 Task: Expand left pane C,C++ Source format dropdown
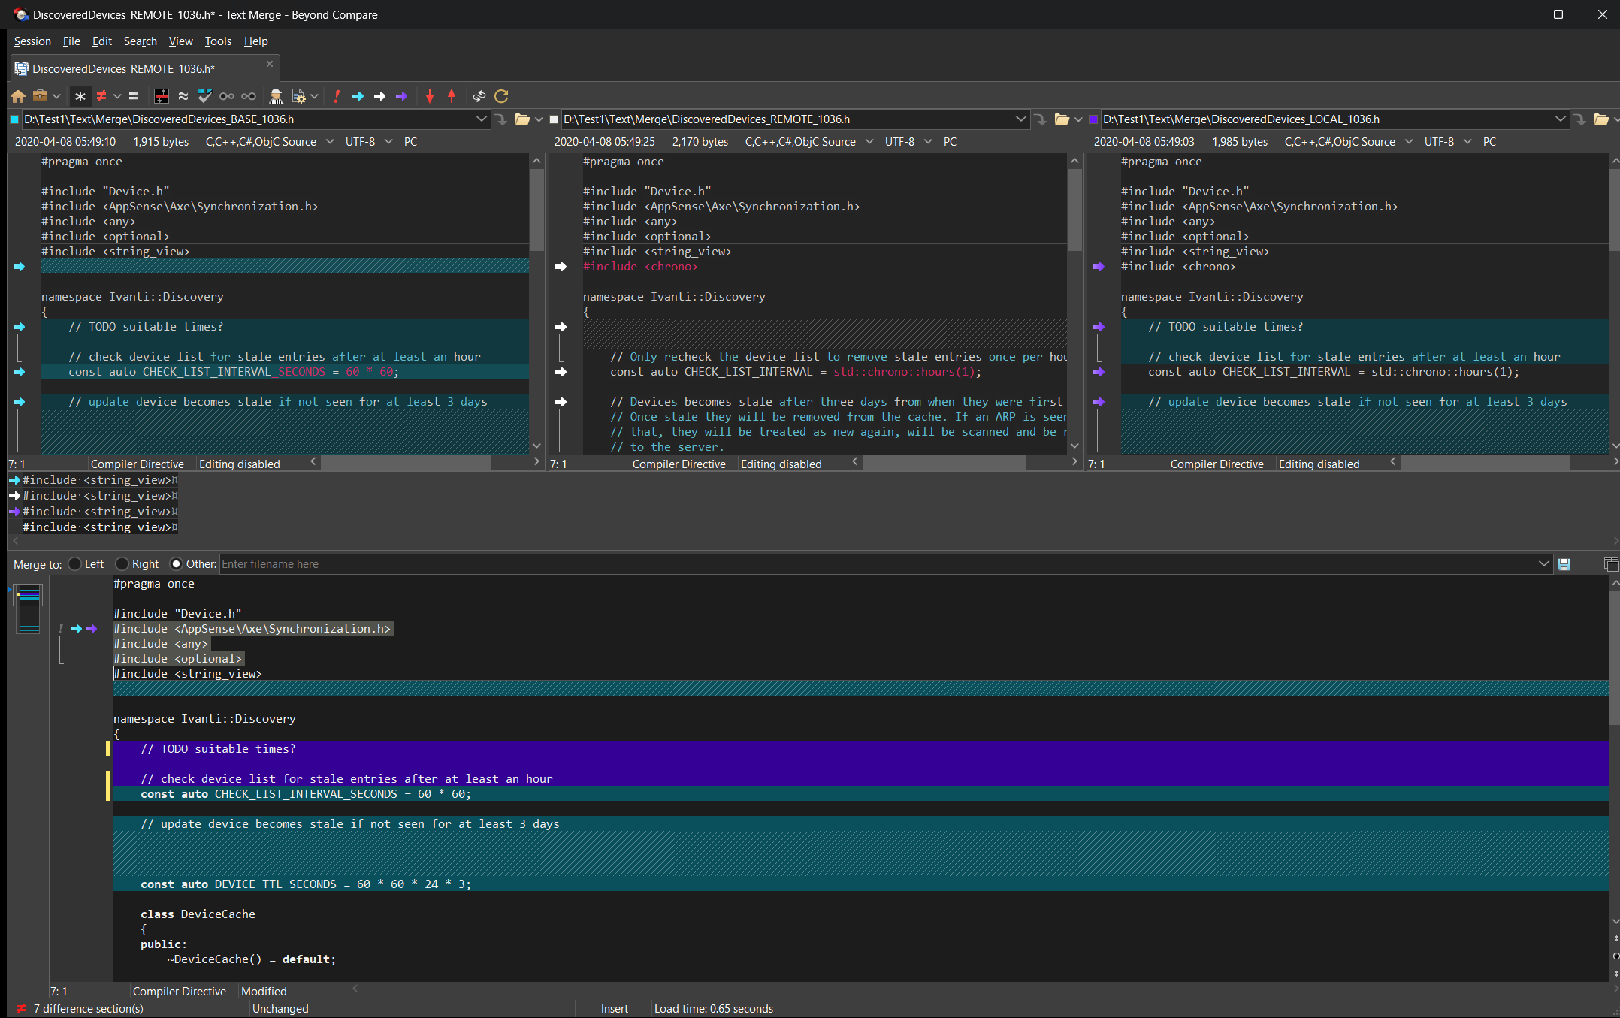[330, 142]
